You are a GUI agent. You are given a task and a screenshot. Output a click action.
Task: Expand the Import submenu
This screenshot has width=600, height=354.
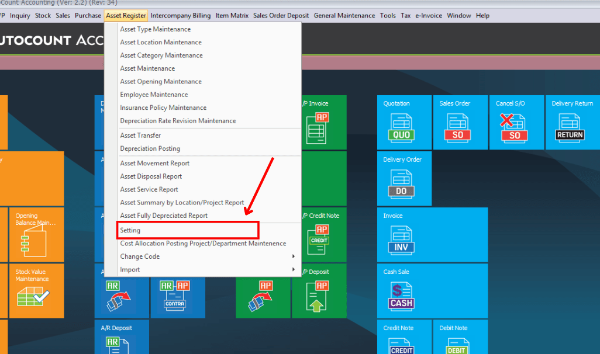tap(130, 269)
